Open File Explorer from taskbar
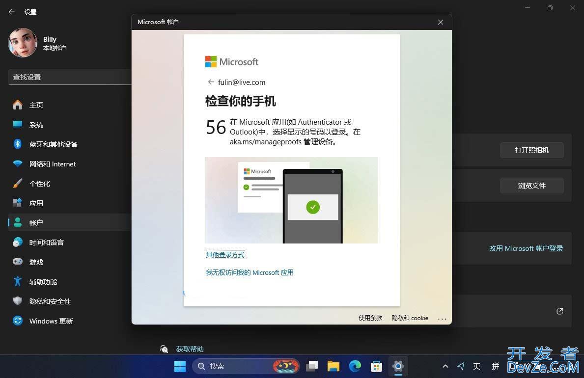Viewport: 584px width, 378px height. point(334,366)
